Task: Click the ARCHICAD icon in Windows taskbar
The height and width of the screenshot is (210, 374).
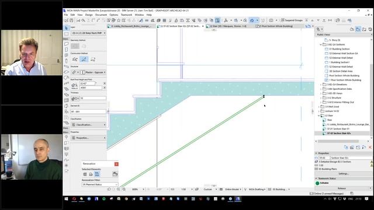Action: coord(238,199)
